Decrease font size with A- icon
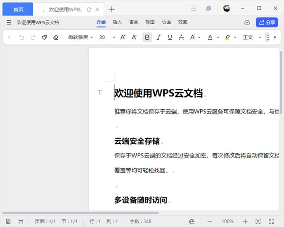284x227 pixels. point(134,37)
